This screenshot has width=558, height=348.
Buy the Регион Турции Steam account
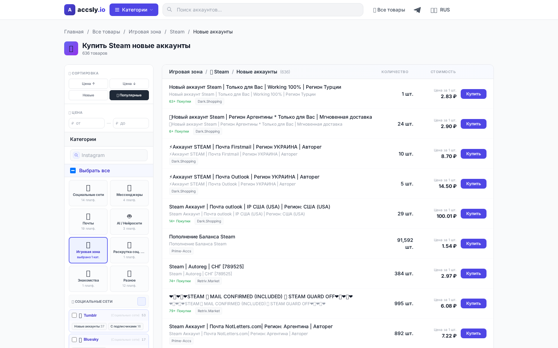[x=473, y=94]
